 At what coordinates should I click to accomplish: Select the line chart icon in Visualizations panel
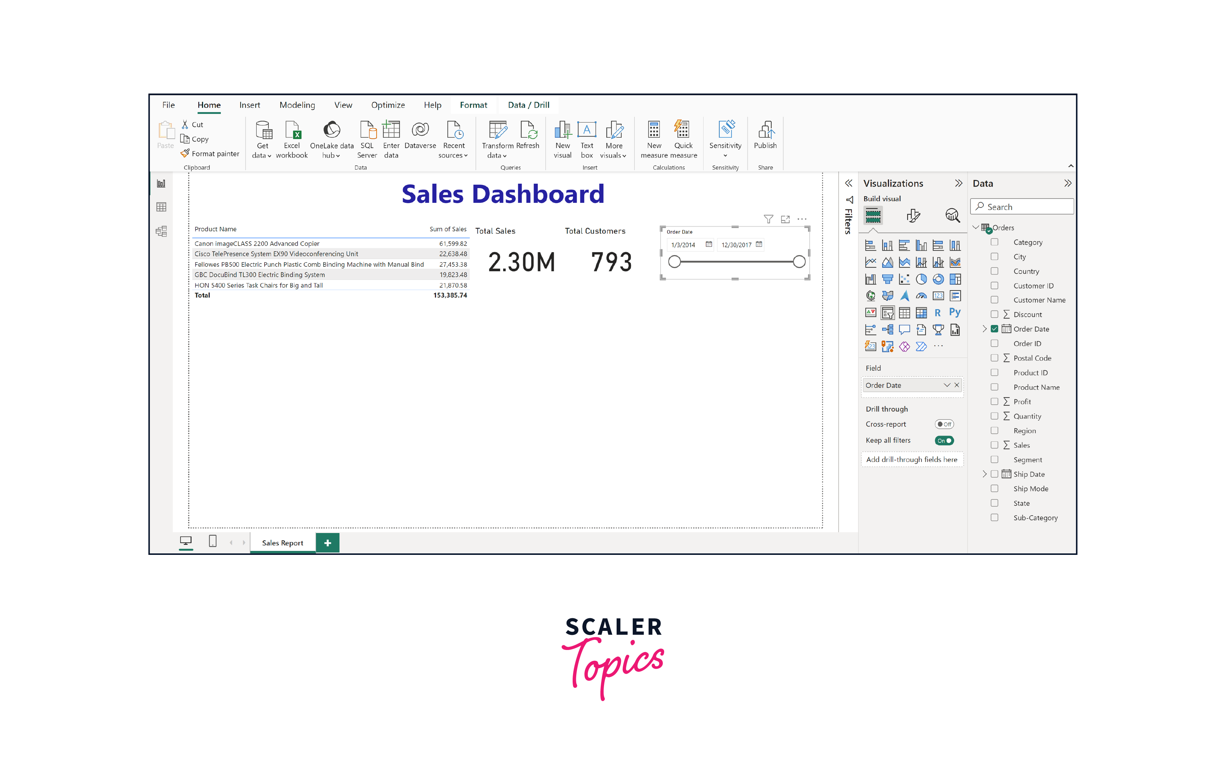pyautogui.click(x=871, y=263)
